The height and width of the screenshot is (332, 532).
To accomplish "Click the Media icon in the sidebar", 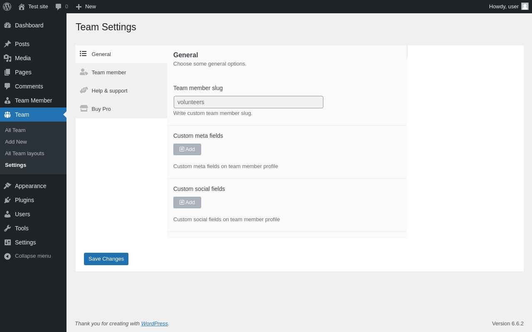I will (7, 58).
